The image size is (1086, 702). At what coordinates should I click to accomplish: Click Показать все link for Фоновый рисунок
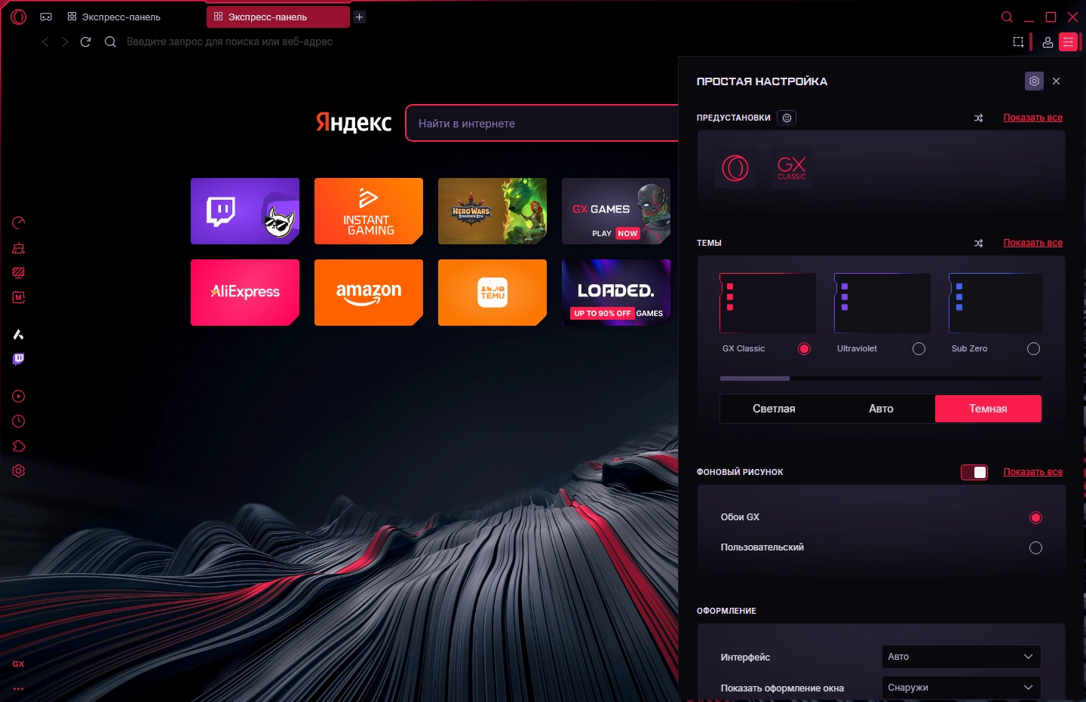(1032, 472)
